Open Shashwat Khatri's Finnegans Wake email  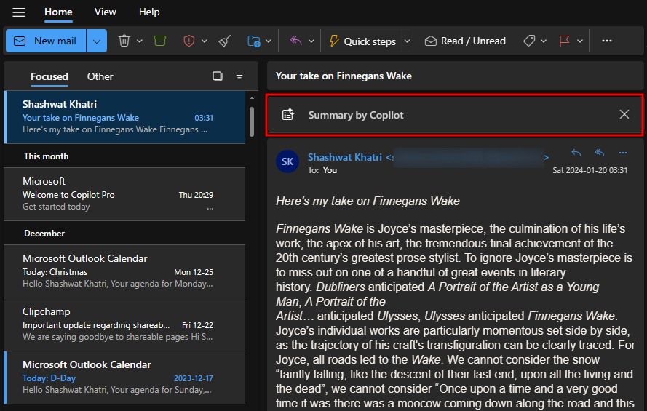coord(124,117)
